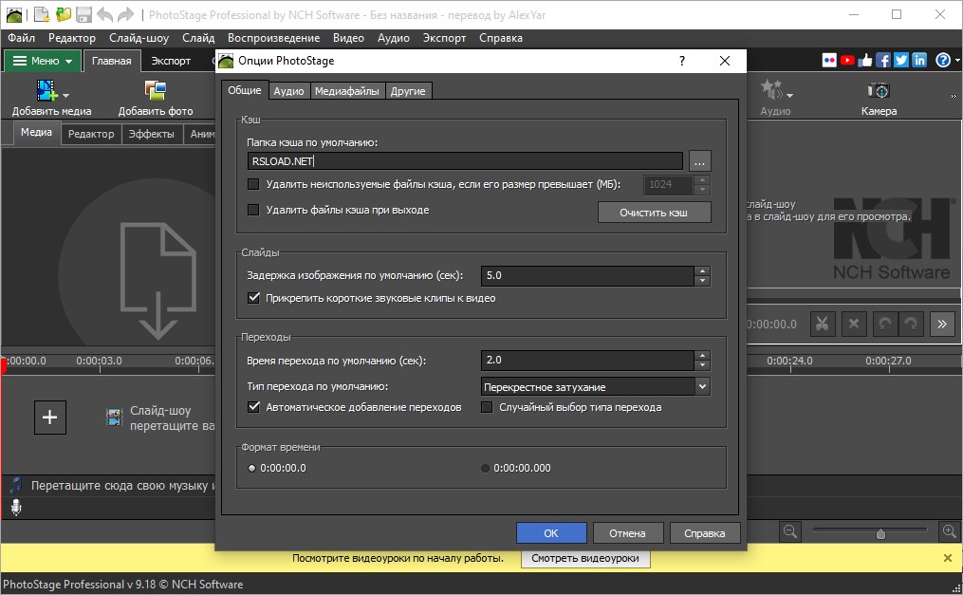Click the timeline zoom slider handle

point(880,533)
